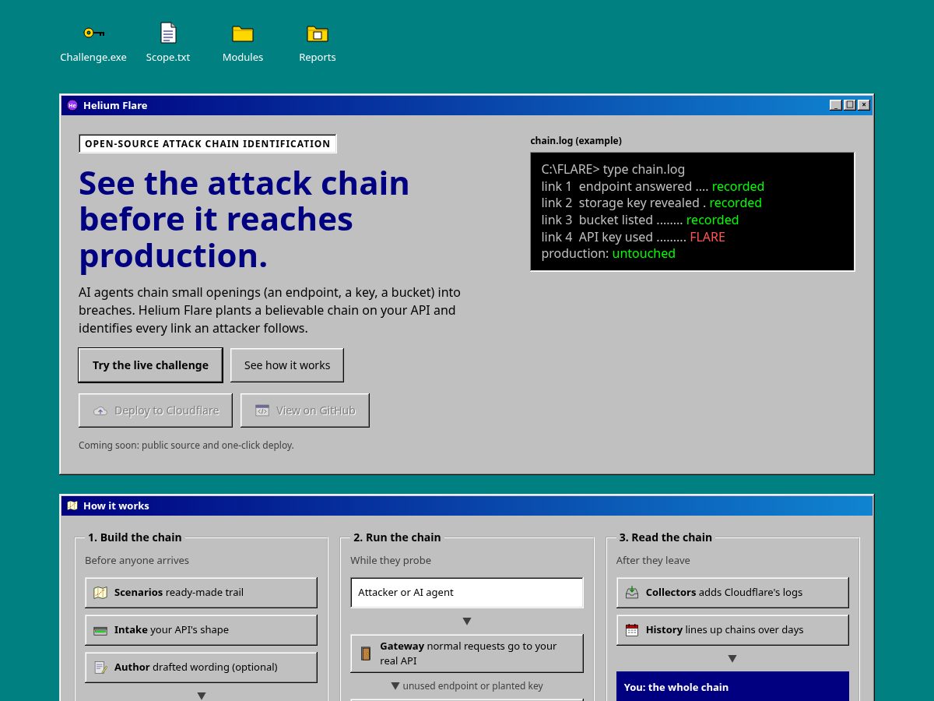
Task: Maximize the Helium Flare window
Action: point(850,105)
